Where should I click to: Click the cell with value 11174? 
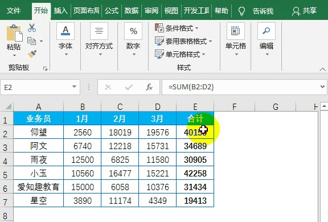coord(120,200)
